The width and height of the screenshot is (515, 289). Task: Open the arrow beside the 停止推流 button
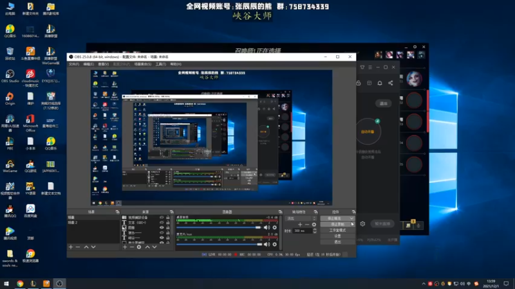click(x=351, y=218)
